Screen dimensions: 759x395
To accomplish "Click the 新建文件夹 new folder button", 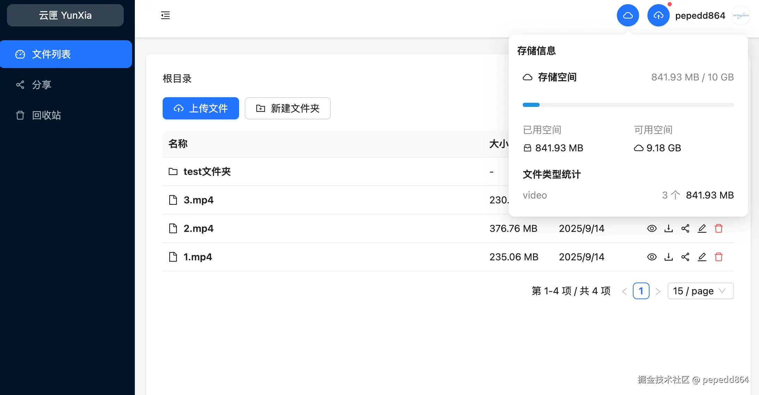I will (x=287, y=108).
